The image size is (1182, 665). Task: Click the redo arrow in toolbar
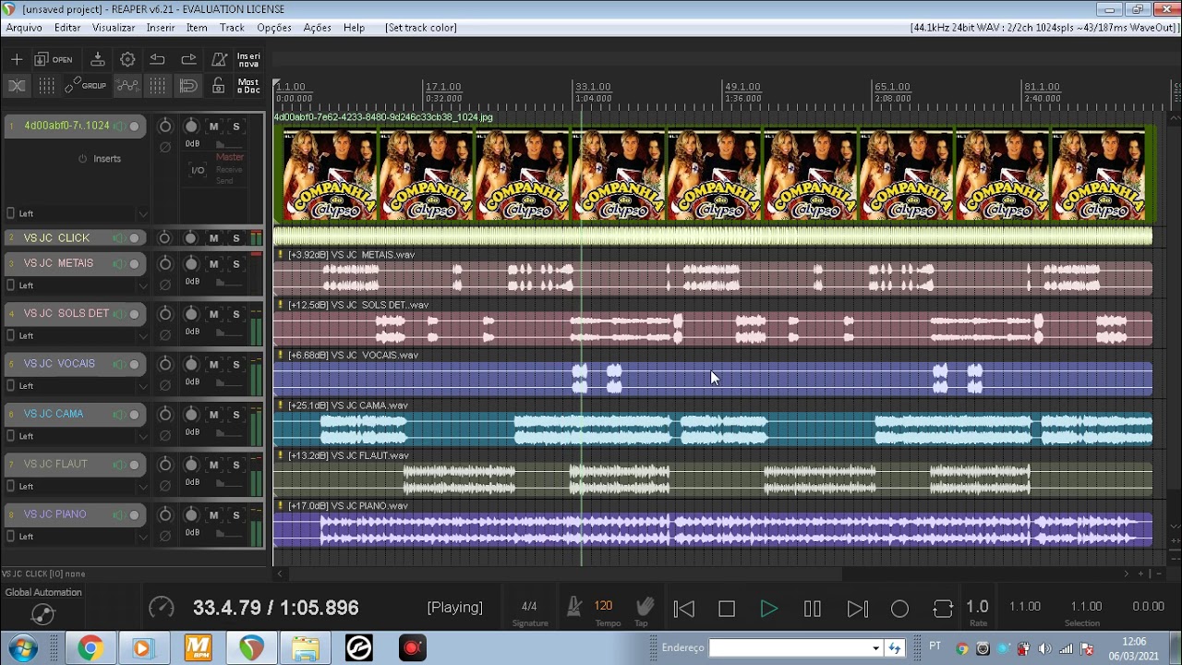click(188, 59)
